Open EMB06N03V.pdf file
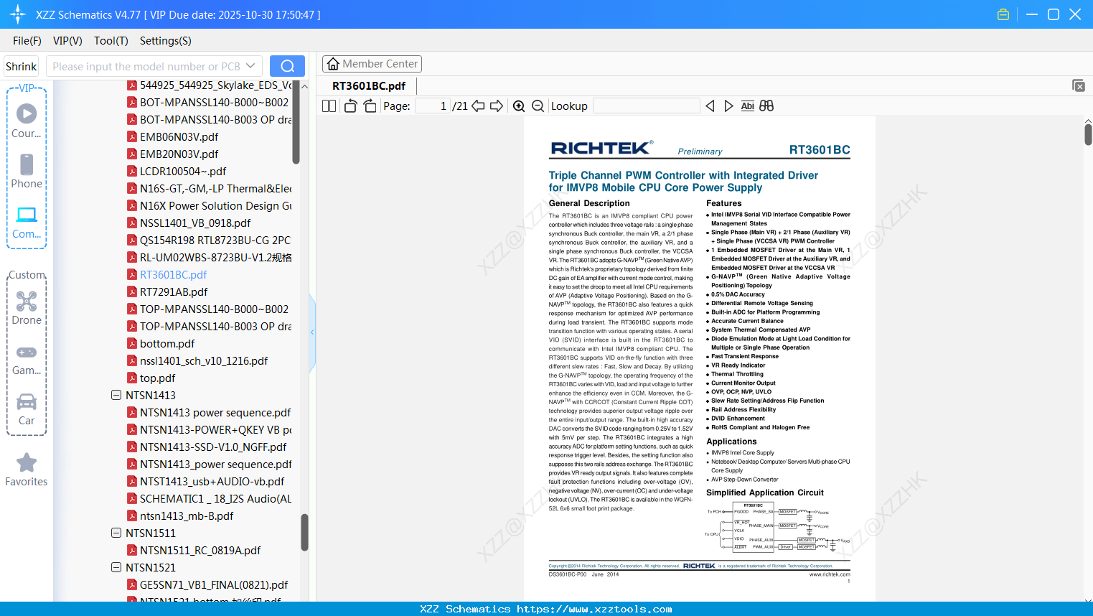1093x616 pixels. [179, 136]
